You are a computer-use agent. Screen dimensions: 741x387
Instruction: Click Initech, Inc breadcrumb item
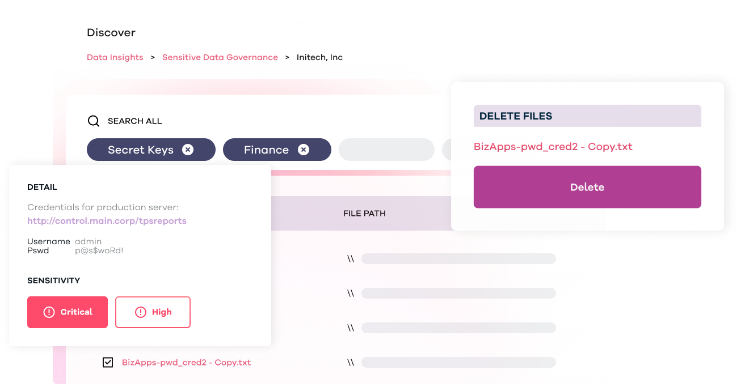tap(319, 57)
